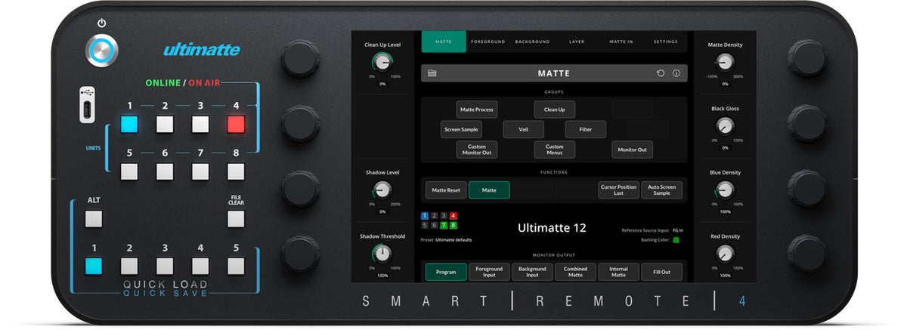Click the Shadow Level dial
The width and height of the screenshot is (907, 330).
point(382,190)
